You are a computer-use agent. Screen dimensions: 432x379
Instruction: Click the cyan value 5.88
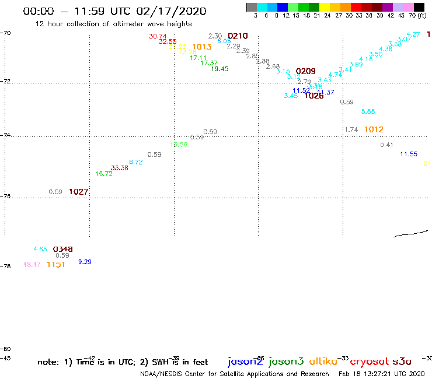pyautogui.click(x=368, y=111)
